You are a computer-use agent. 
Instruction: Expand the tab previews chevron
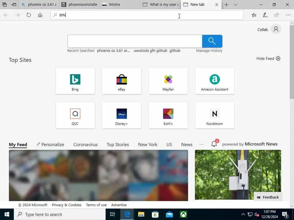236,5
